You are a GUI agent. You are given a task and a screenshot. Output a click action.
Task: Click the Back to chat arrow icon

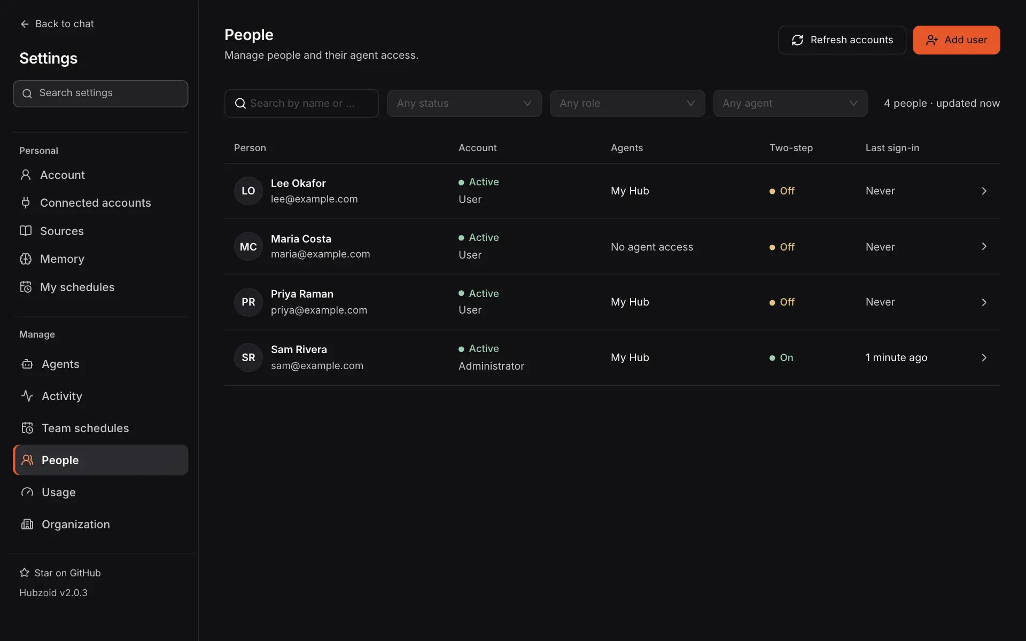(x=25, y=24)
